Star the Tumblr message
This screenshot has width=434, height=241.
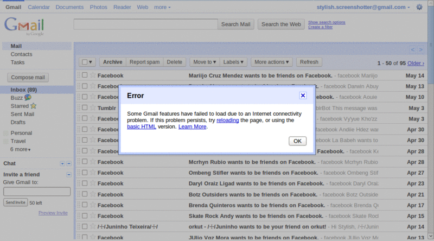click(93, 108)
